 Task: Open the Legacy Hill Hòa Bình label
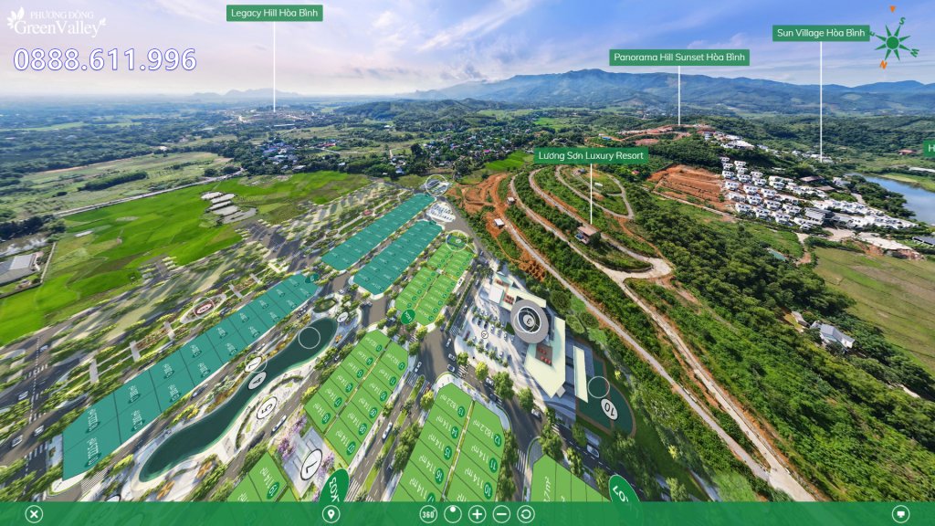tap(274, 13)
